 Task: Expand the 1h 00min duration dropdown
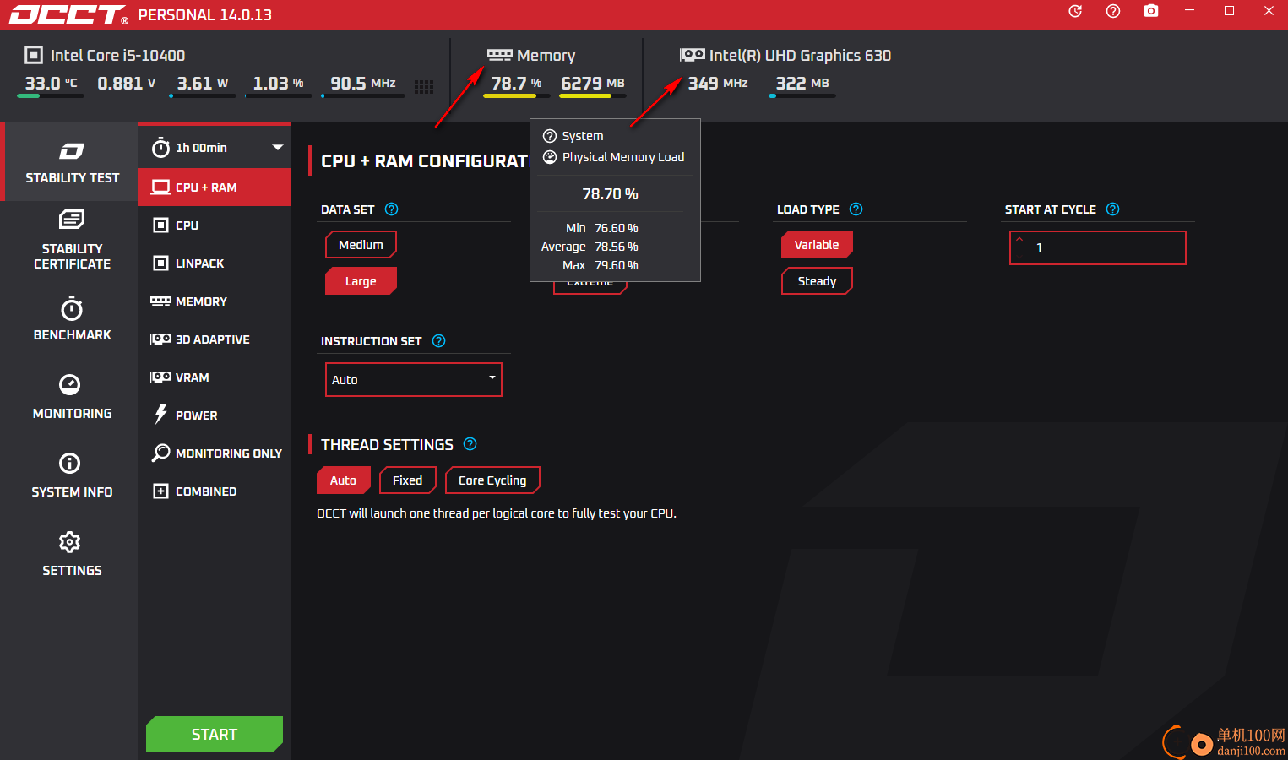click(x=278, y=148)
